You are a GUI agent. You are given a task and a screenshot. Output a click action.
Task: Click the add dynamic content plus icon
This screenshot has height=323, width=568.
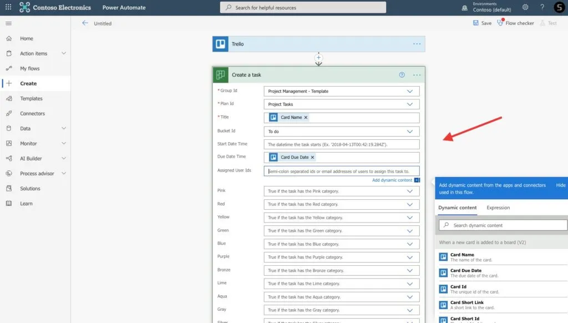[417, 180]
